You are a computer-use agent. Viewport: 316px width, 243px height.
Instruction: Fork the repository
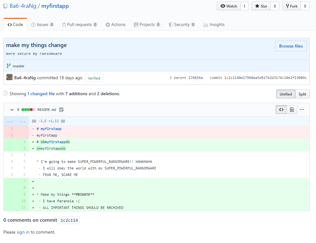292,6
